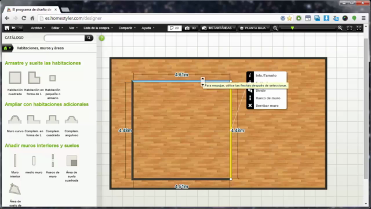Open the Chrome hamburger menu
Image resolution: width=371 pixels, height=209 pixels.
pyautogui.click(x=363, y=18)
